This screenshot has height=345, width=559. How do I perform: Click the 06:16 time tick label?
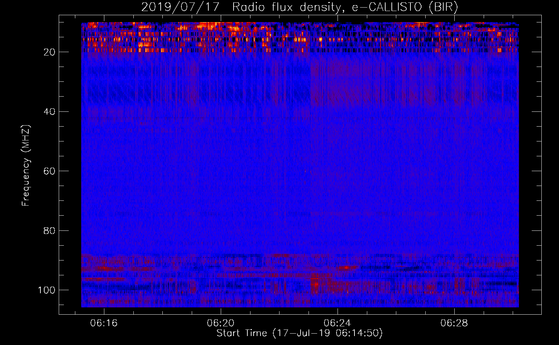(104, 323)
